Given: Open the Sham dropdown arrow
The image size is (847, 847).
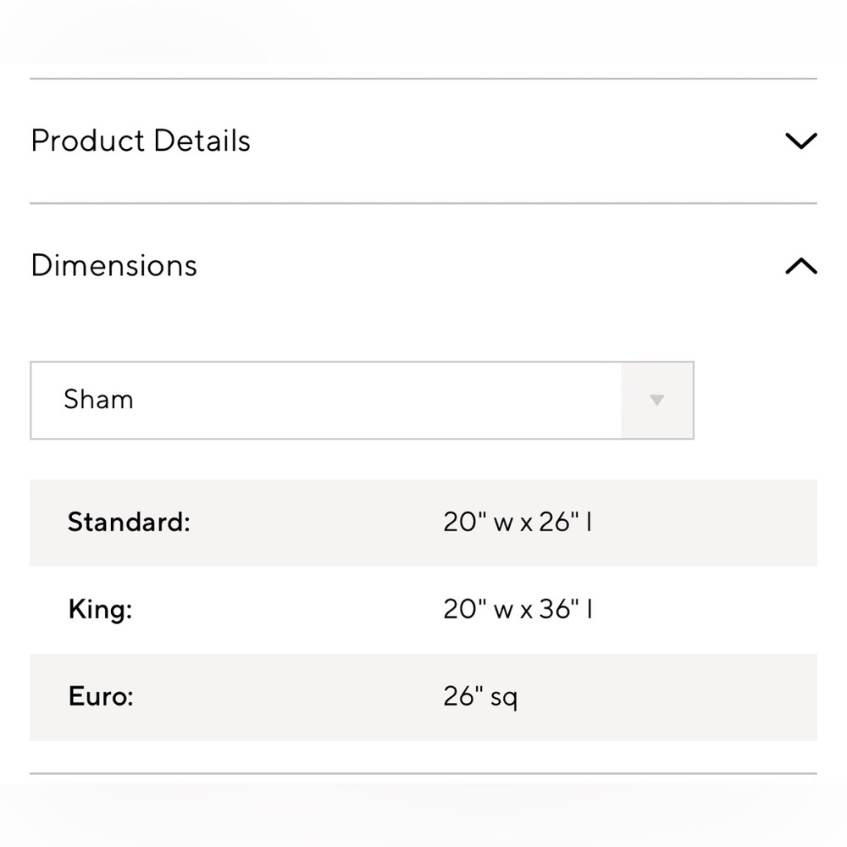Looking at the screenshot, I should tap(657, 401).
